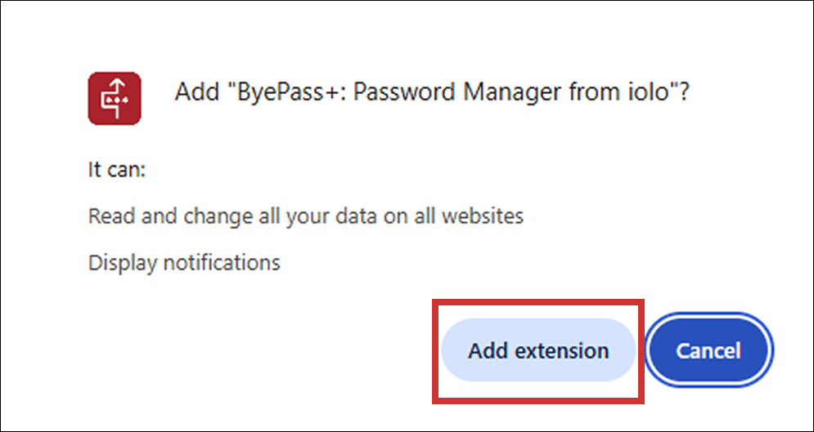Click the arrow-and-dots icon beside the title
Screen dimensions: 814x432
115,99
